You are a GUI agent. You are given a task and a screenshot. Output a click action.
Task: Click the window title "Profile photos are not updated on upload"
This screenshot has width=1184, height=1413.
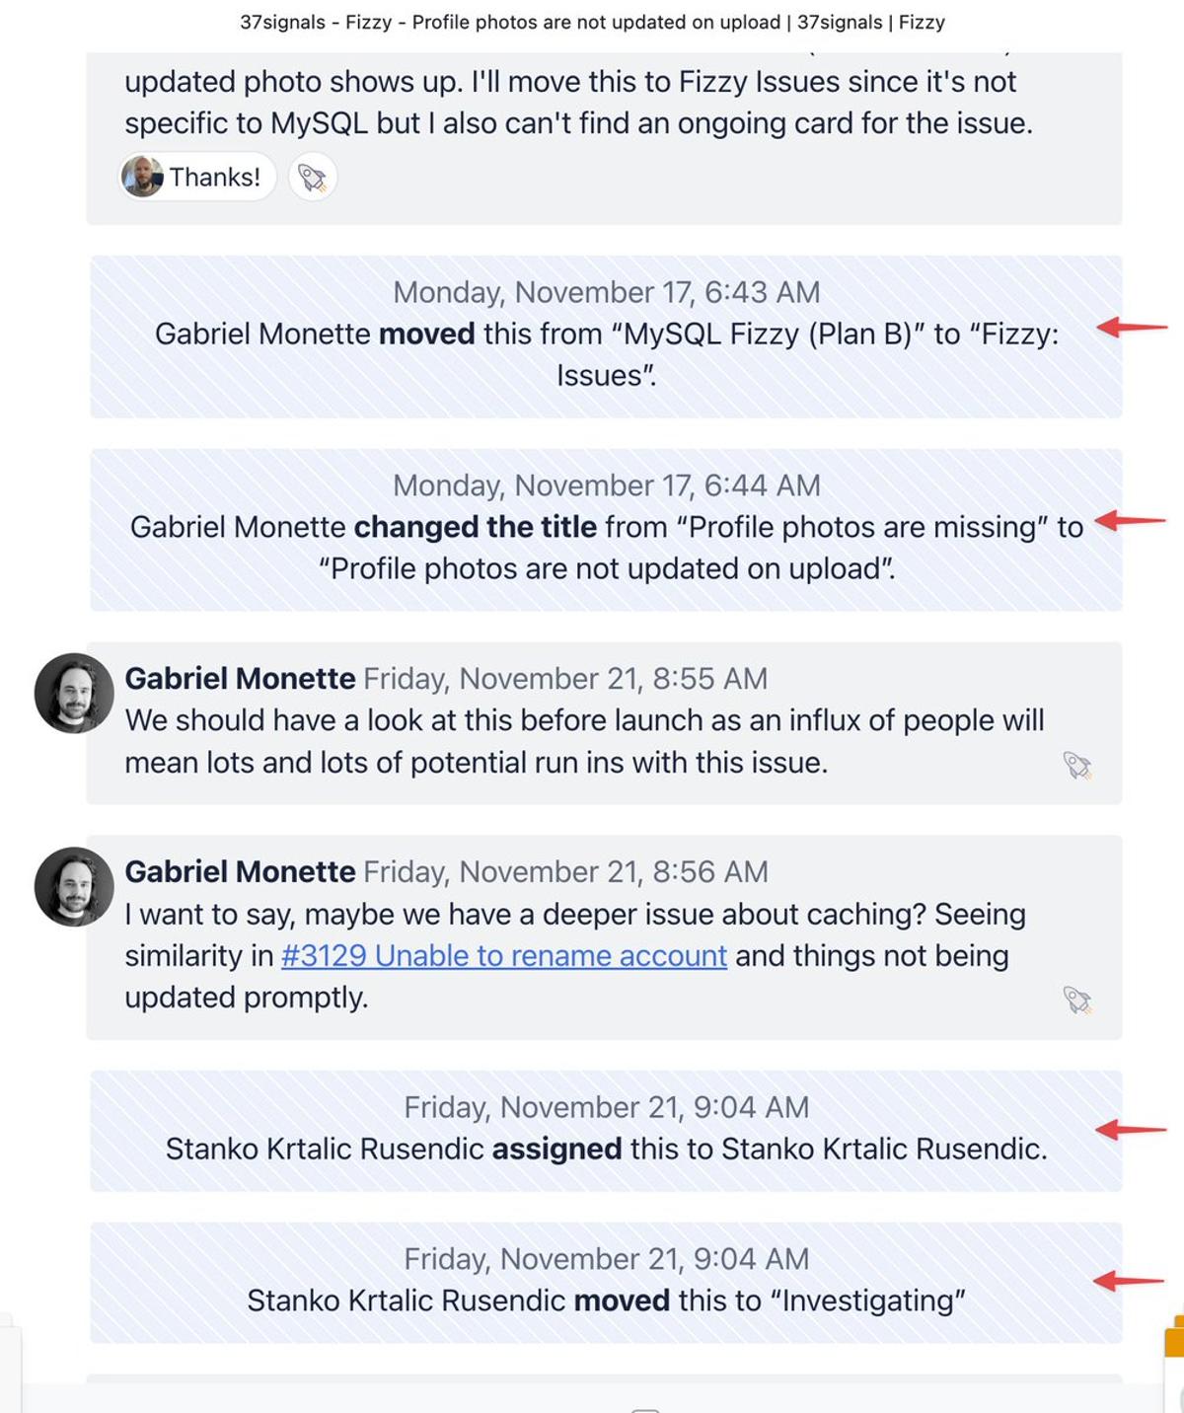click(x=590, y=22)
